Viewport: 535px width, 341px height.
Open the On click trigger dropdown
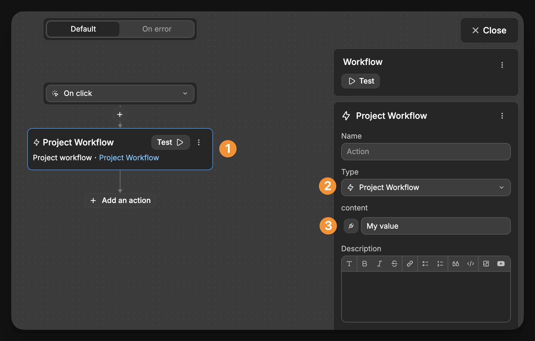click(x=120, y=93)
